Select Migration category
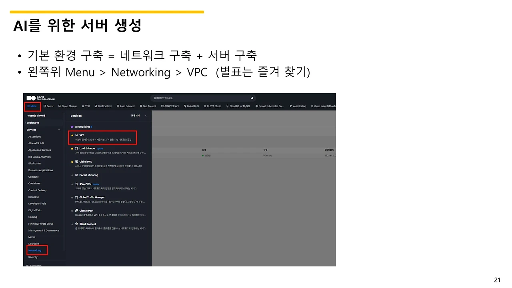512x288 pixels. pos(34,244)
